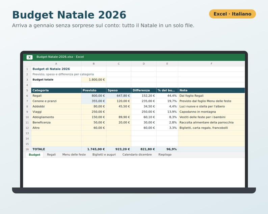This screenshot has width=268, height=214.
Task: Select the Beneficenza category cell
Action: coord(56,122)
